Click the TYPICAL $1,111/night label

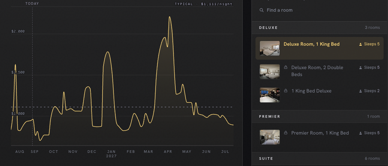pos(204,4)
